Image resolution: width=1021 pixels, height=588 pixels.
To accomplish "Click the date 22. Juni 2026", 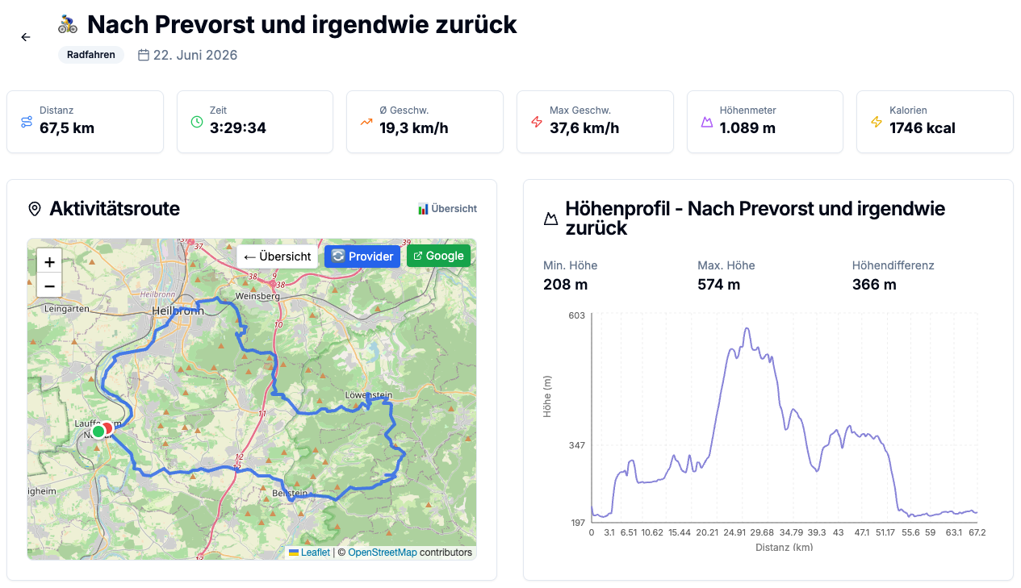I will point(195,55).
